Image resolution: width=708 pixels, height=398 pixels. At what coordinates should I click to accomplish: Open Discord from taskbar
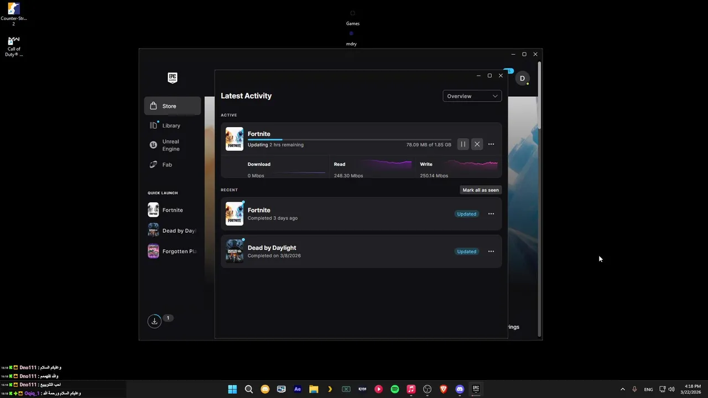460,389
